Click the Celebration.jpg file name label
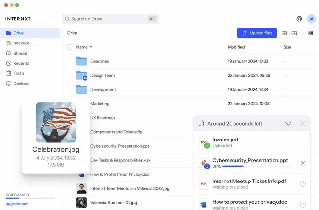 point(56,149)
